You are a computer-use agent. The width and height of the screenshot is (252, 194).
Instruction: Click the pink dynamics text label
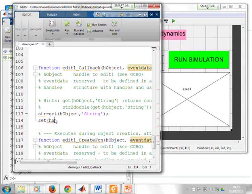(173, 34)
